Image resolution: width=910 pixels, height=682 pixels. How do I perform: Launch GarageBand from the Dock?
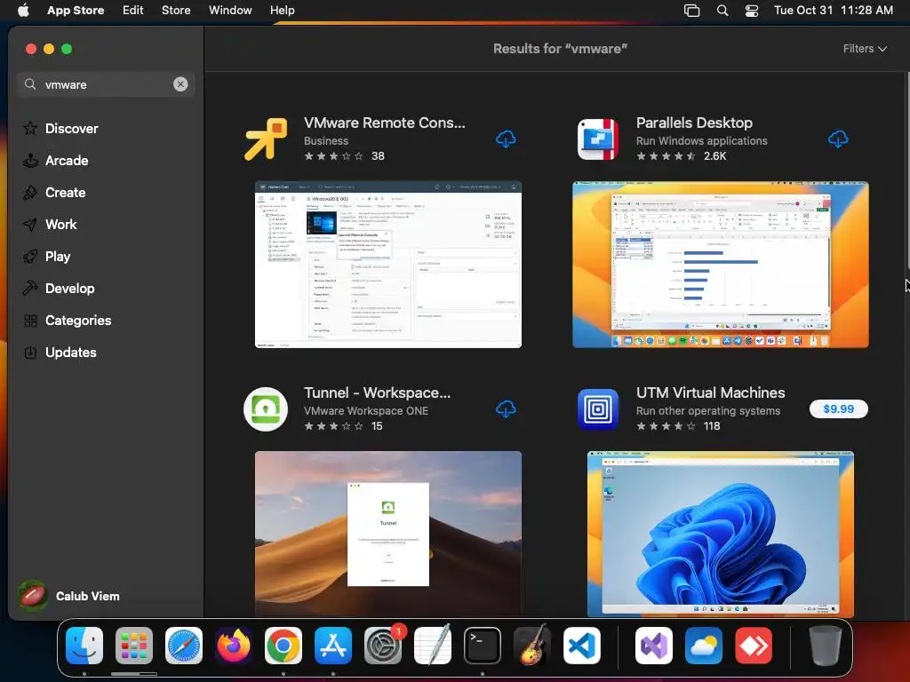pyautogui.click(x=532, y=646)
